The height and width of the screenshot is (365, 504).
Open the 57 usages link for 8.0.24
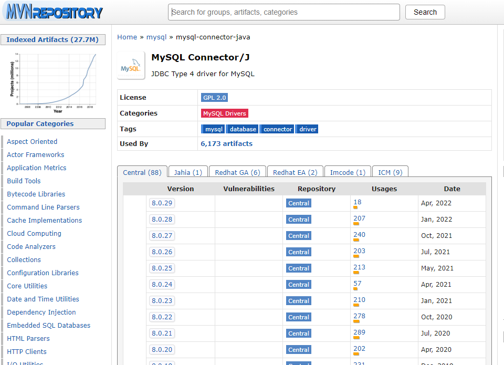click(357, 284)
